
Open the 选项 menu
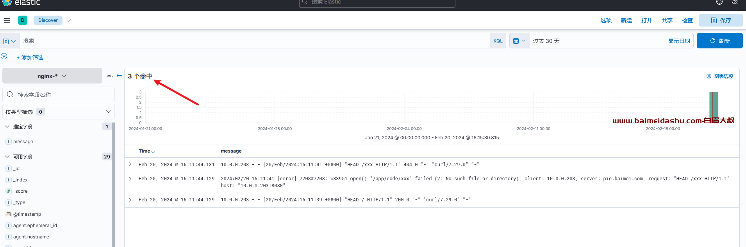click(606, 20)
